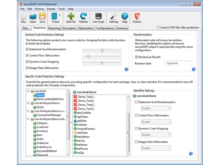
Task: Disable Control Flow Obfuscation in general settings
Action: pos(27,56)
